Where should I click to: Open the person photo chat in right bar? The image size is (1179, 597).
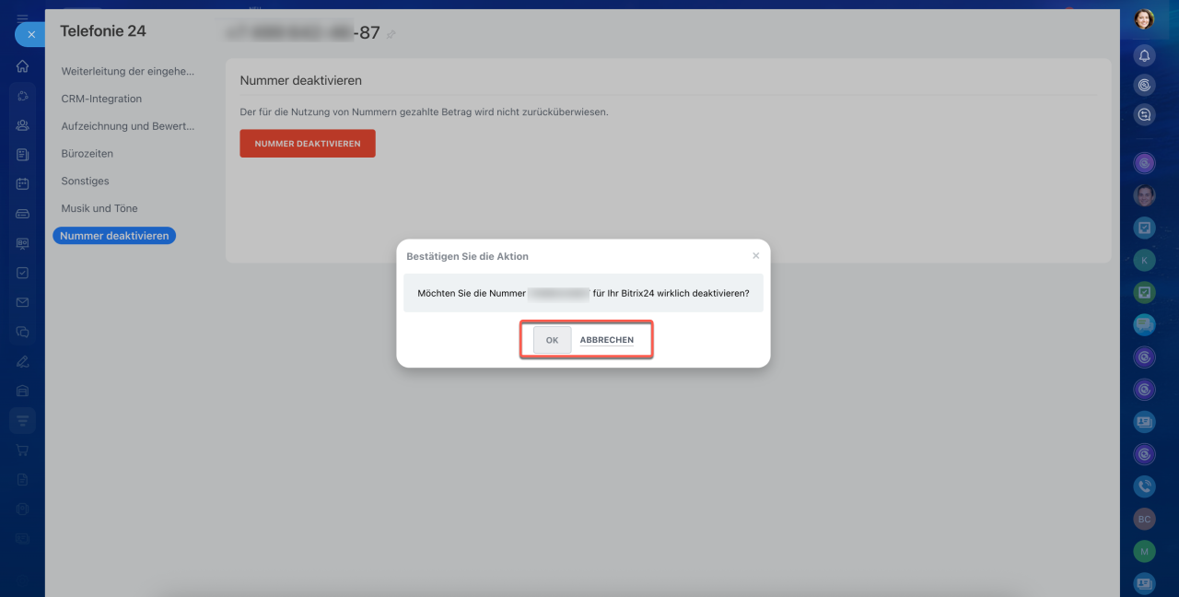(1144, 195)
